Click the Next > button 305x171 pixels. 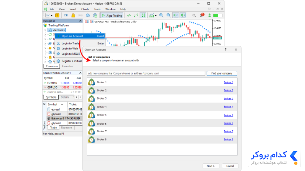point(211,166)
